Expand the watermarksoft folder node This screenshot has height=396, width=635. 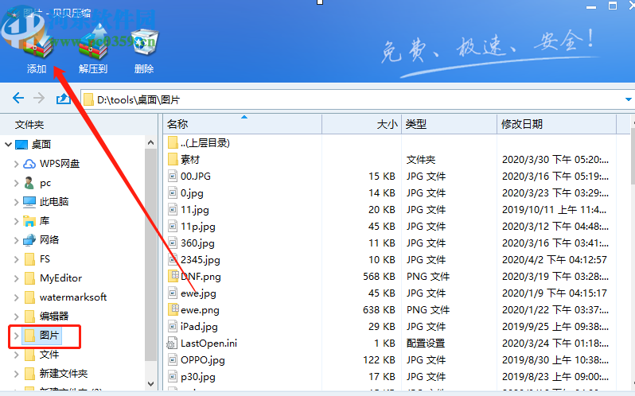coord(16,297)
